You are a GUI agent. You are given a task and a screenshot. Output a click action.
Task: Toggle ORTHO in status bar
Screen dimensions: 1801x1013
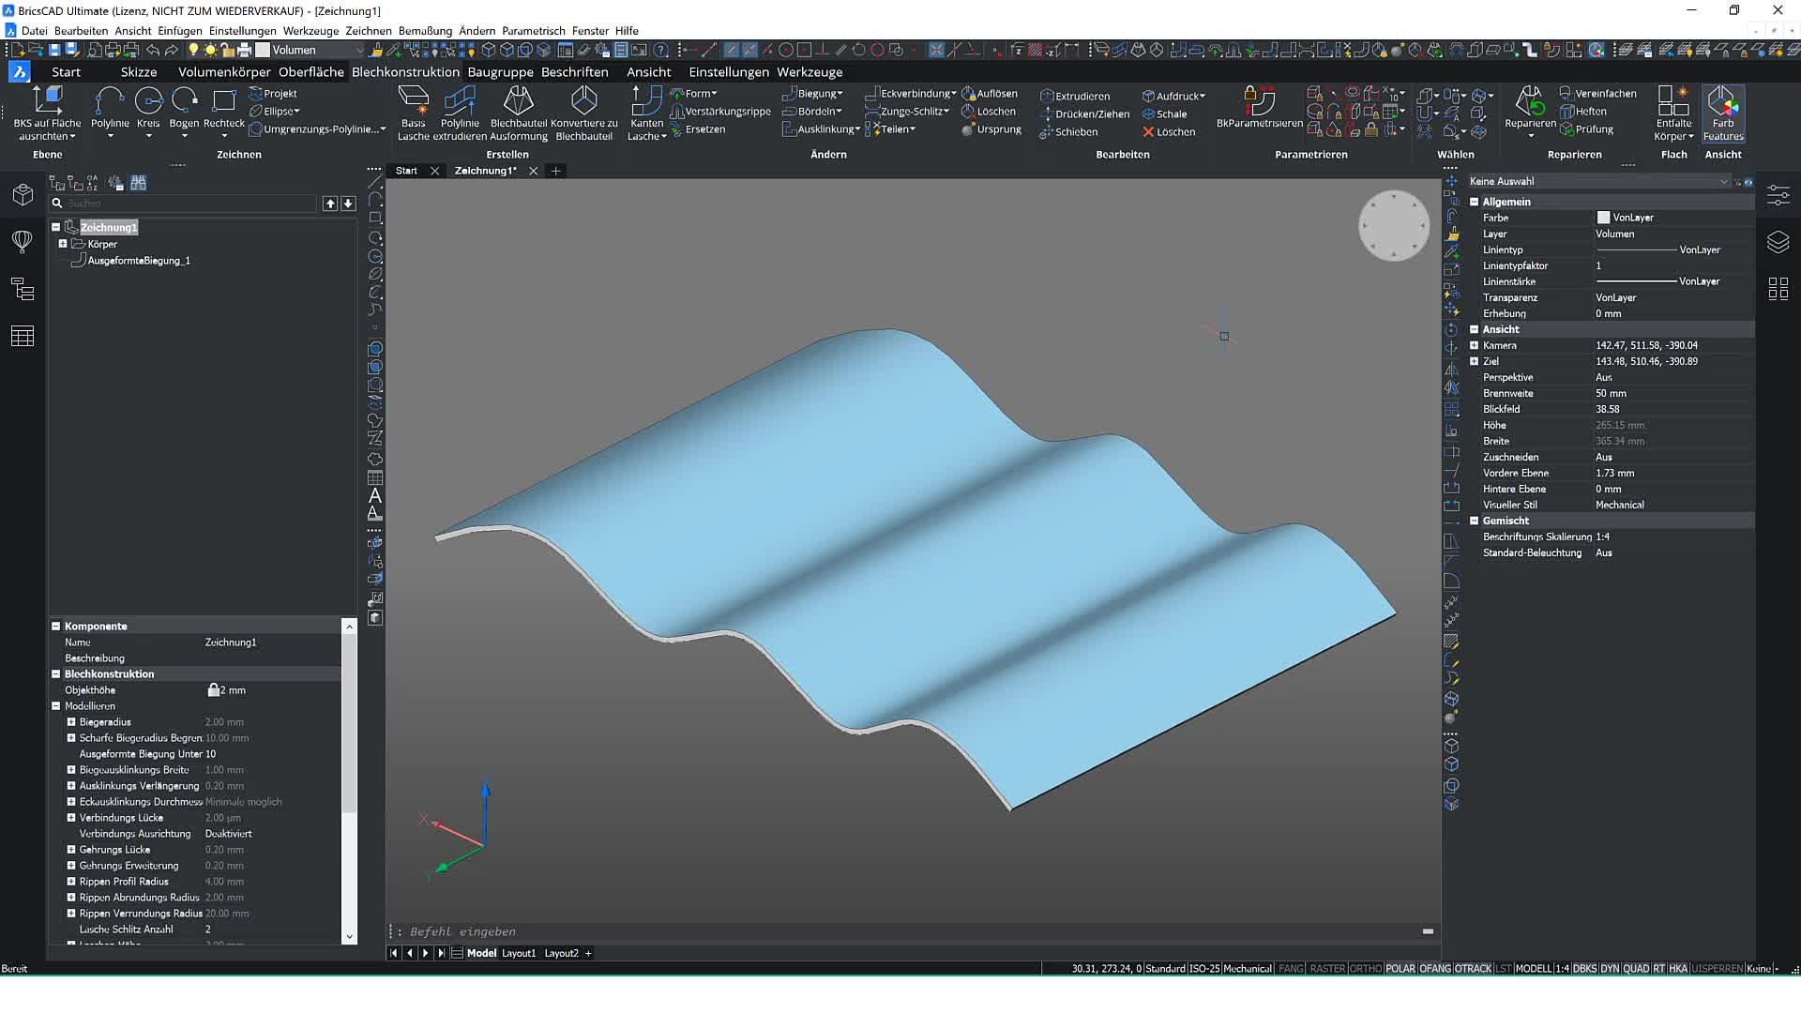(1366, 969)
